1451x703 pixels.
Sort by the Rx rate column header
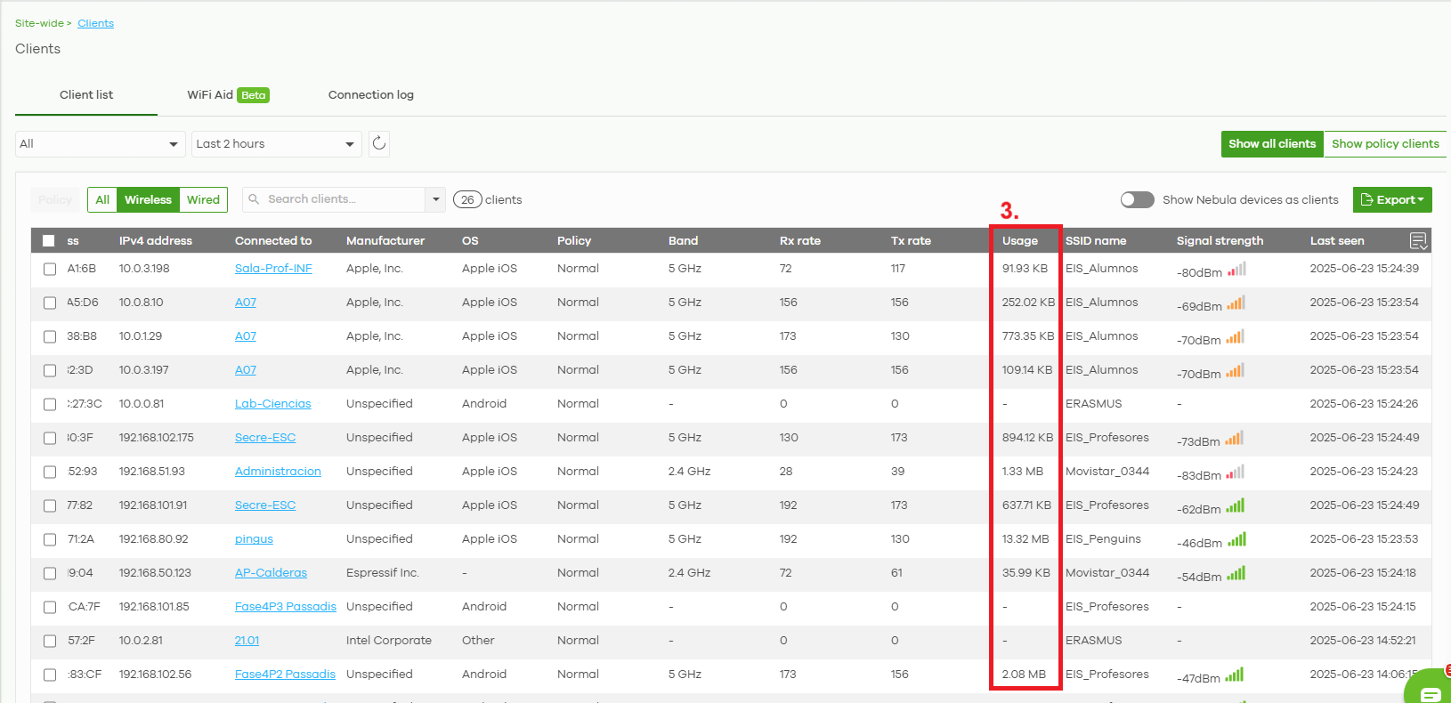pyautogui.click(x=800, y=240)
